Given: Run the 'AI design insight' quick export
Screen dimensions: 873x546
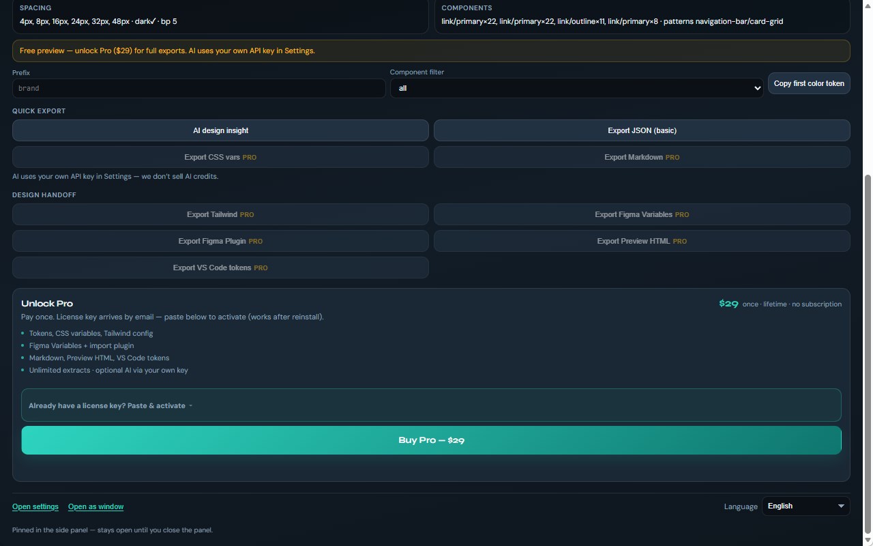Looking at the screenshot, I should pyautogui.click(x=220, y=130).
